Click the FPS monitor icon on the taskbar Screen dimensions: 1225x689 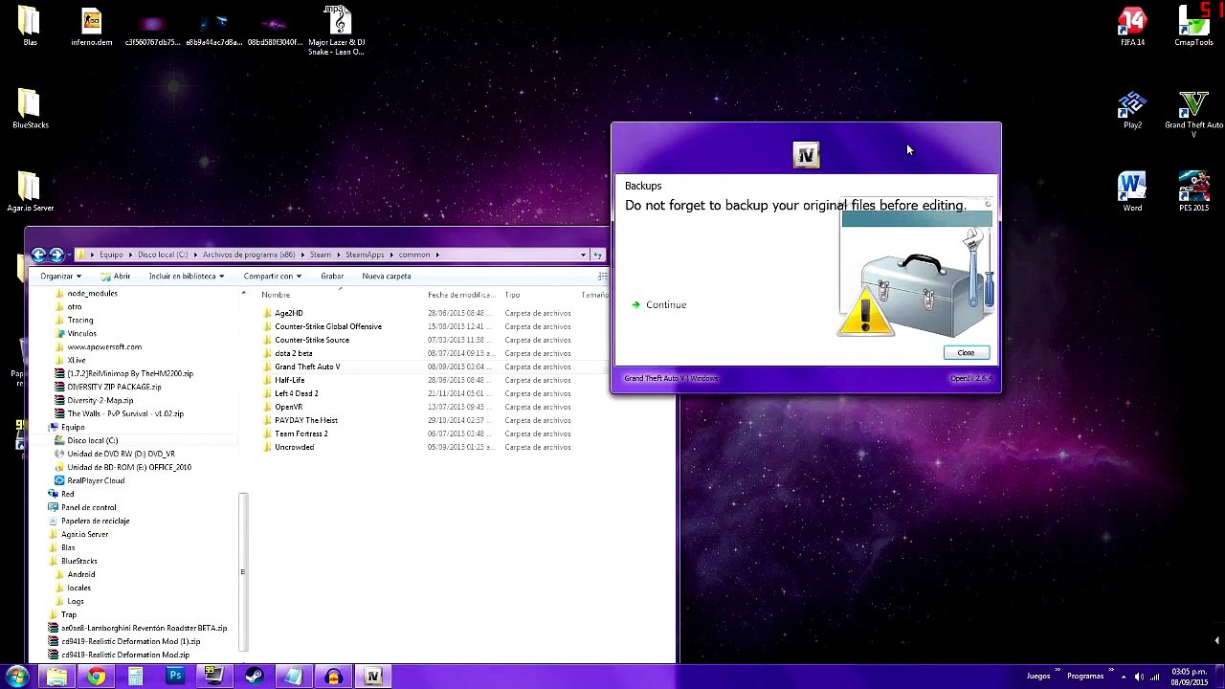tap(214, 677)
